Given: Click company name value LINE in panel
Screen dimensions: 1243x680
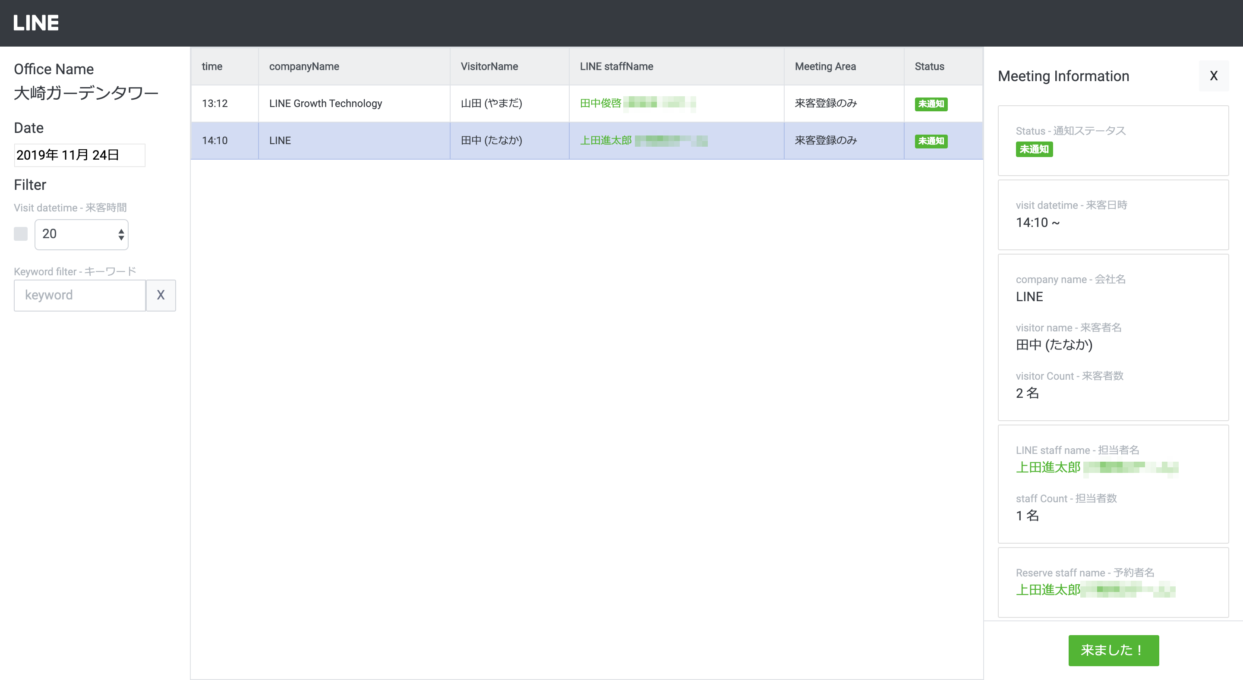Looking at the screenshot, I should [1029, 296].
